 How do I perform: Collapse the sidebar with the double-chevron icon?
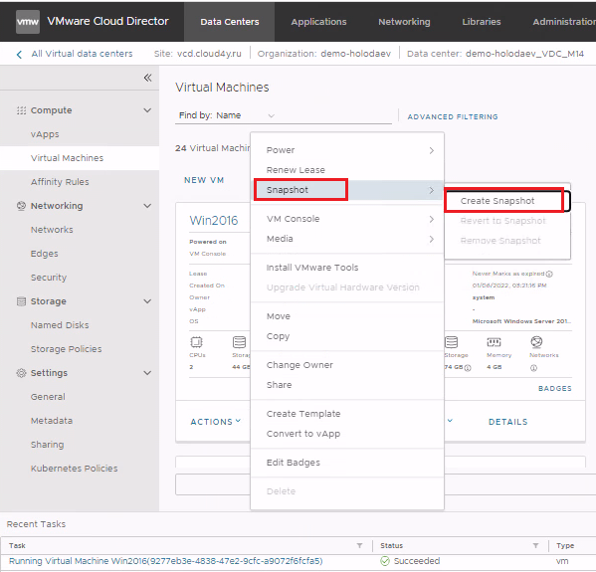pyautogui.click(x=148, y=78)
